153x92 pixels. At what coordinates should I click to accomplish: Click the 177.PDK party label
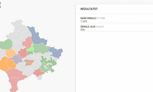pyautogui.click(x=101, y=18)
